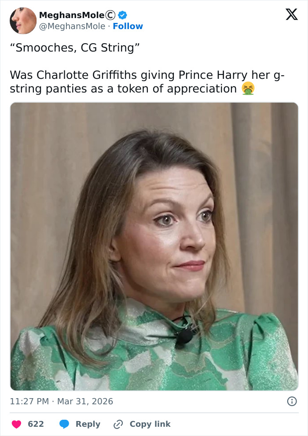Click the nauseated face emoji in the tweet
Screen dimensions: 308x436
point(248,89)
